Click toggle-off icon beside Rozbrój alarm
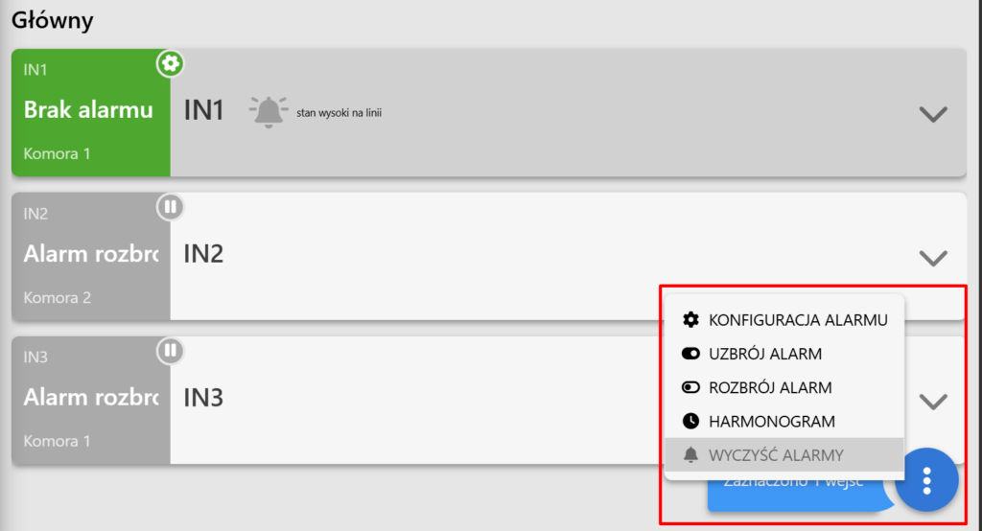Viewport: 982px width, 531px height. [x=690, y=387]
